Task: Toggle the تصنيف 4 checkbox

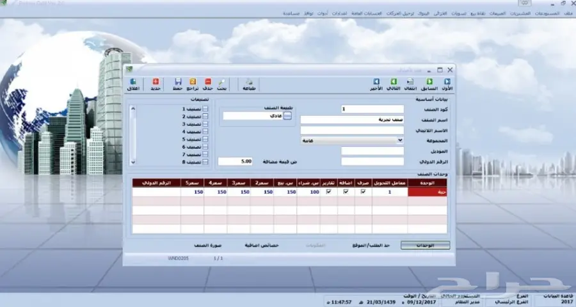Action: pyautogui.click(x=205, y=131)
